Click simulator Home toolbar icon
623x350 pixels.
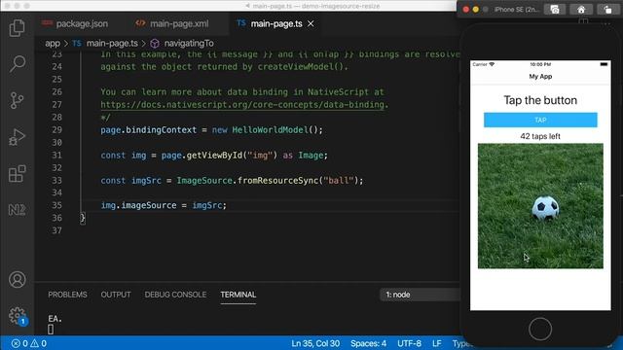[581, 10]
